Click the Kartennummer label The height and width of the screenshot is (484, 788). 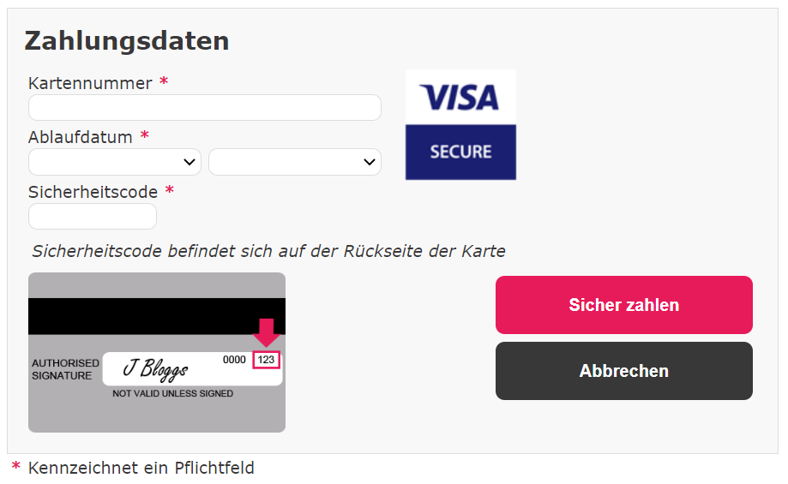coord(90,83)
